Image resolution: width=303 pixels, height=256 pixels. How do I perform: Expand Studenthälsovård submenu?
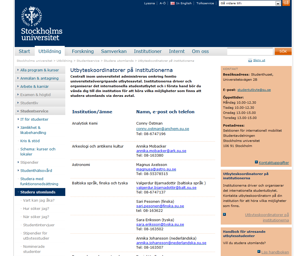(x=40, y=170)
